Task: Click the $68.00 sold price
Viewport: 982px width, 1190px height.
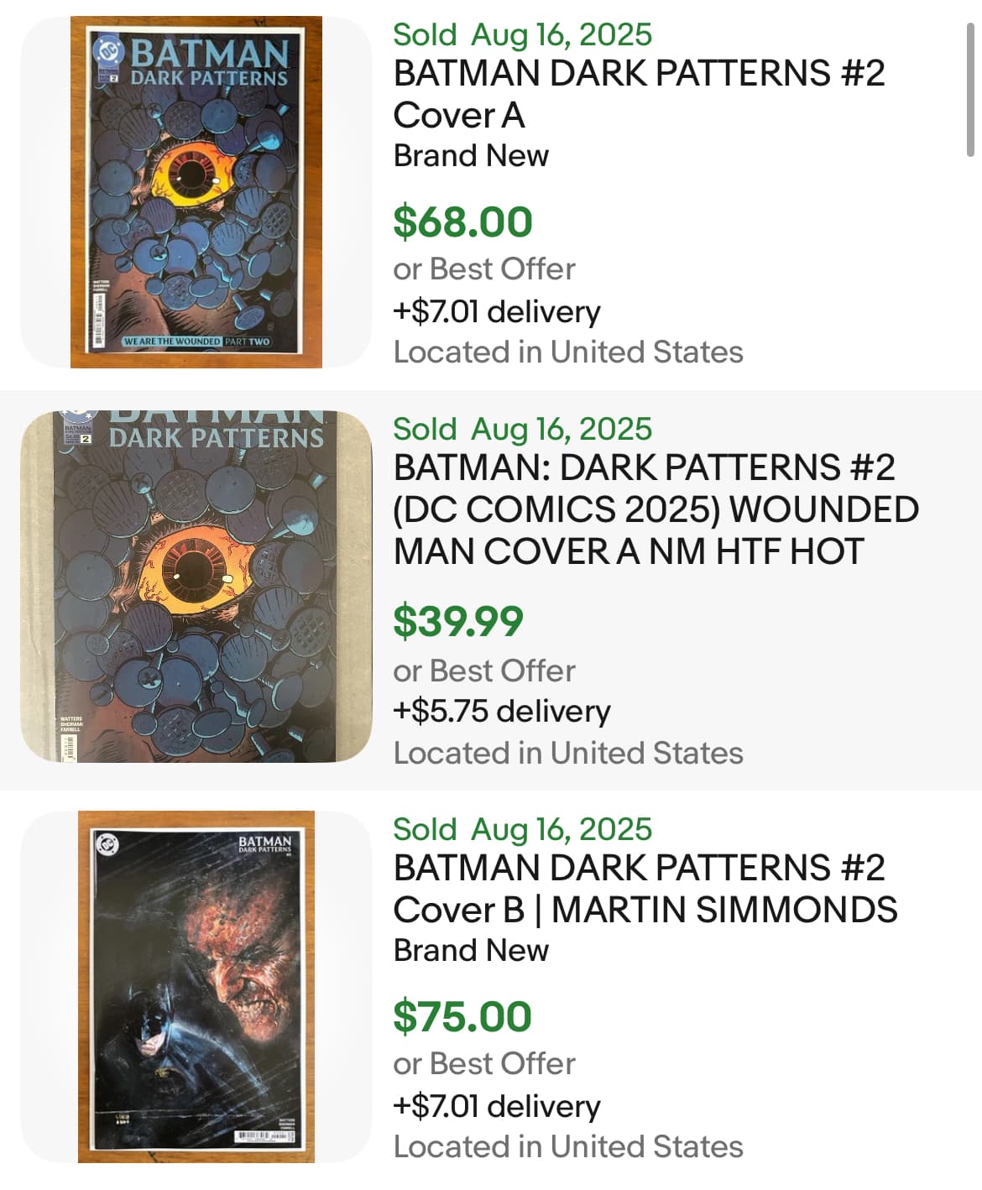Action: 462,222
